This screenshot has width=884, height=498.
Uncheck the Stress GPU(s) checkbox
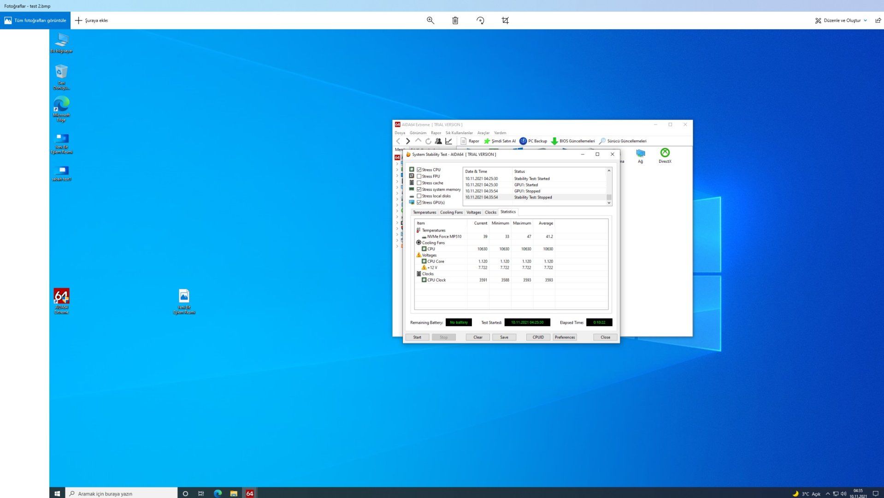(x=419, y=202)
